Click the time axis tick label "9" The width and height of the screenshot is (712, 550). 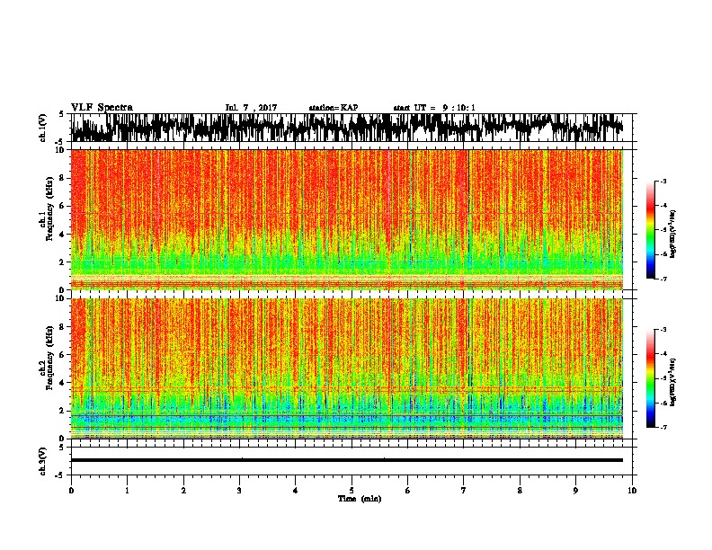575,491
